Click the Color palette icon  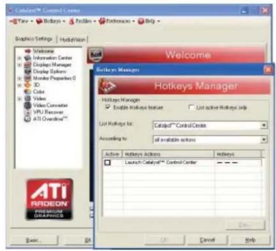pos(28,92)
